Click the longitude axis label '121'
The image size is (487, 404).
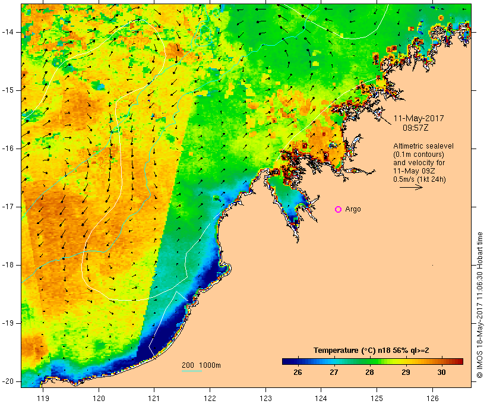pyautogui.click(x=154, y=398)
